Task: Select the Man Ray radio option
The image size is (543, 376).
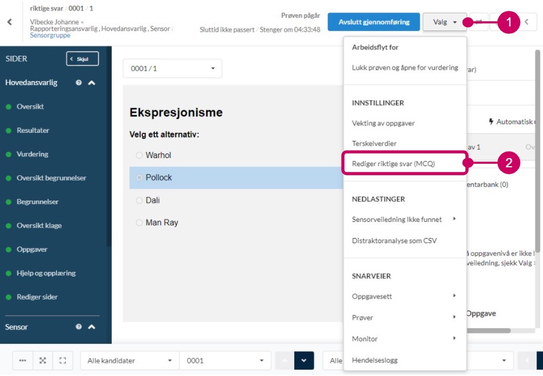Action: click(x=139, y=222)
